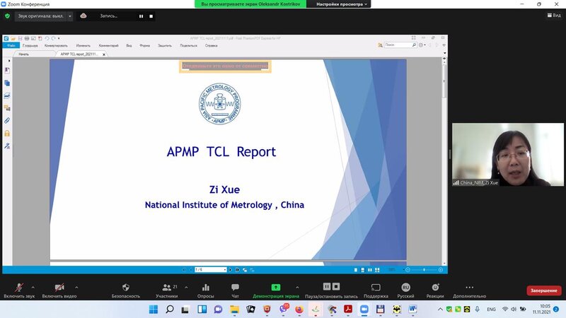Open Комментарий menu in shared PDF viewer
This screenshot has height=318, width=566.
coord(108,45)
